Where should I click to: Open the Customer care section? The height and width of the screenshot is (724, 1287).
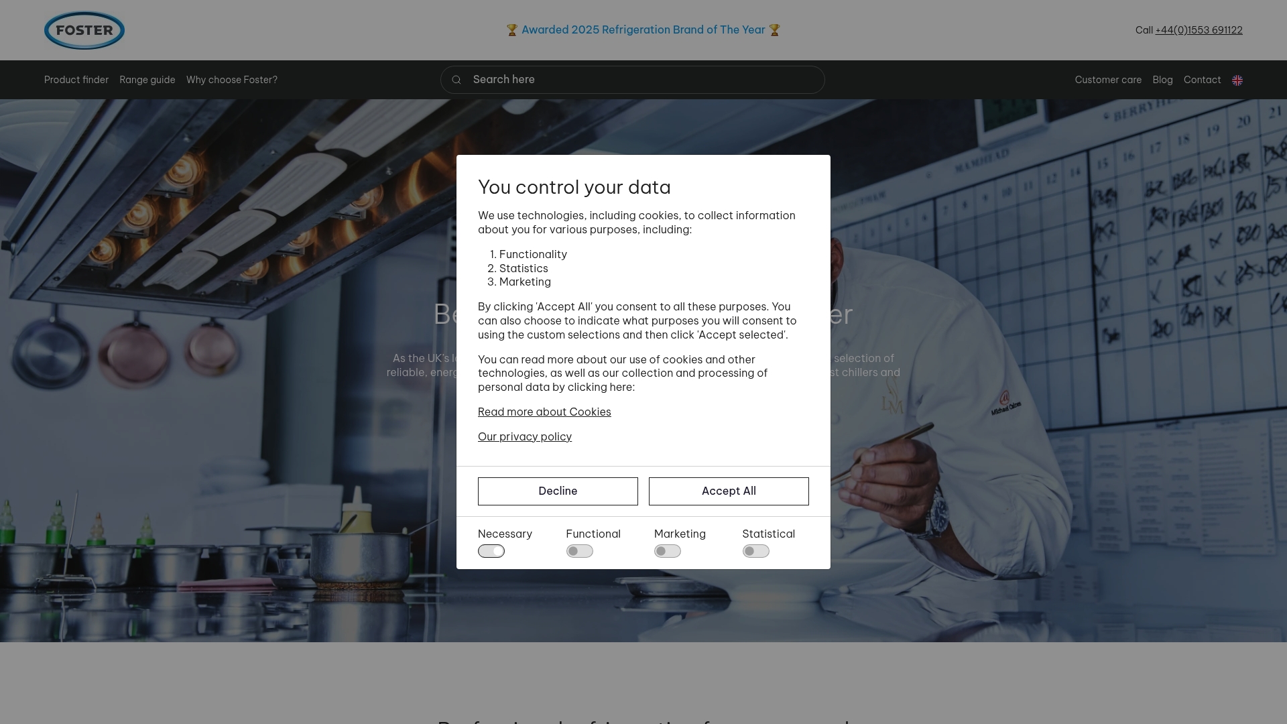pos(1107,79)
